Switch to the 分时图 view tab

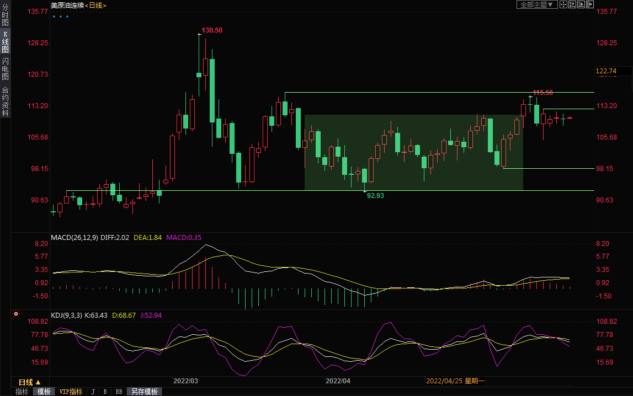[5, 15]
